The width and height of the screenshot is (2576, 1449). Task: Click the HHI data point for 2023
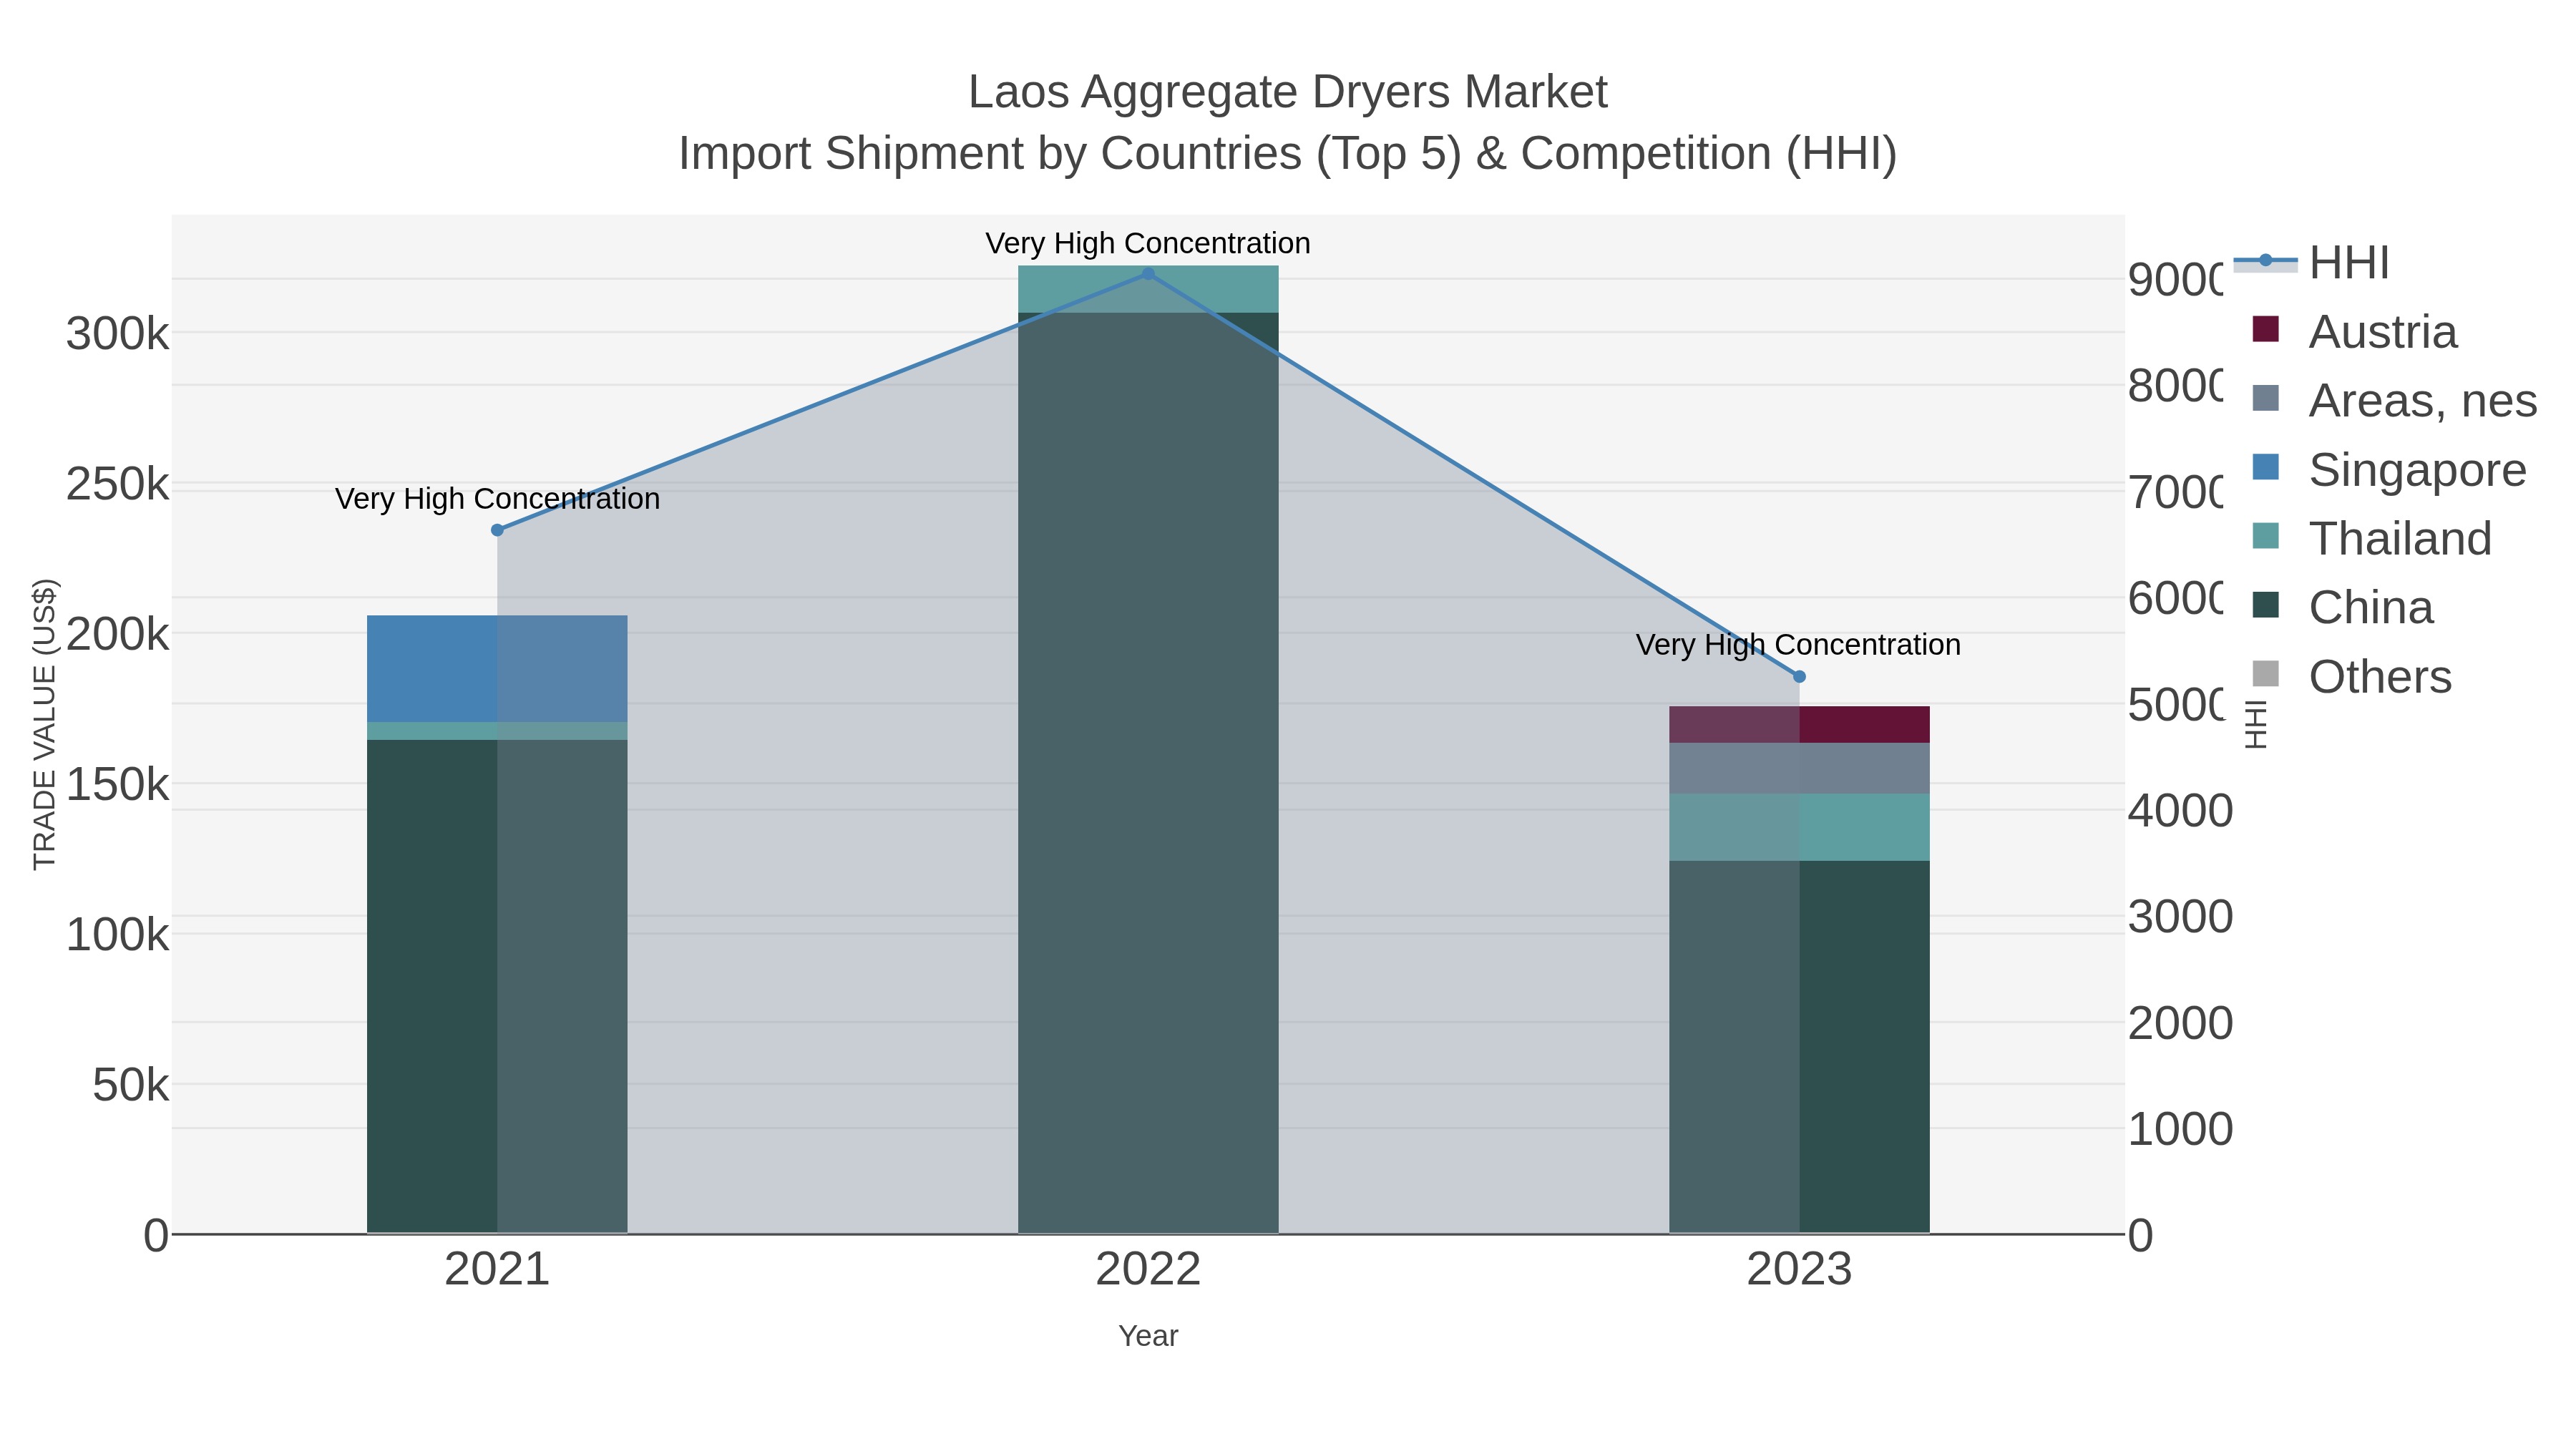coord(1799,677)
